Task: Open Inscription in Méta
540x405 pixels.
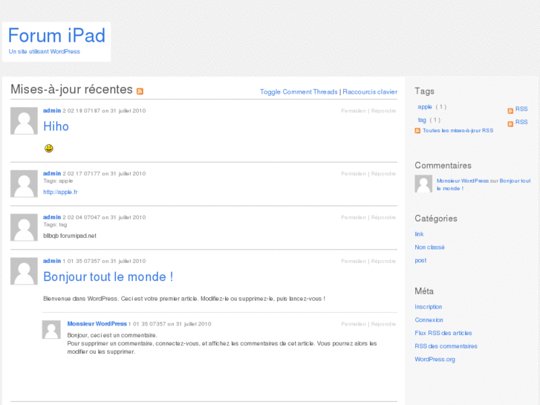Action: pos(428,307)
